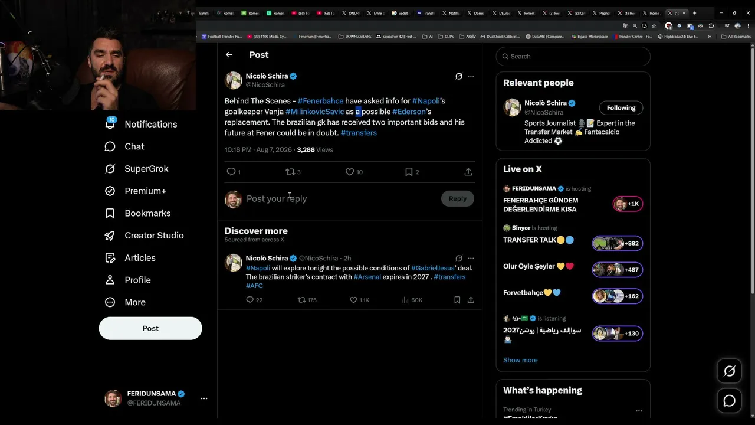
Task: Open more options on the Gabriel Jesus post
Action: [x=471, y=258]
